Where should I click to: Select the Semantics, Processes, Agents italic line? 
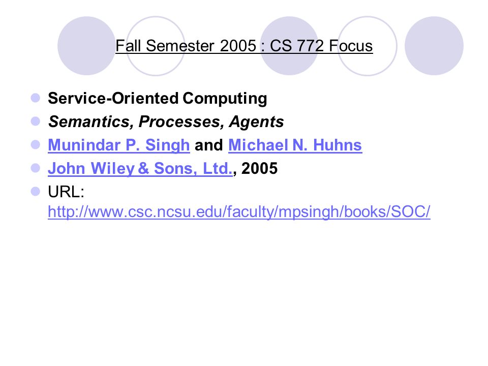click(166, 121)
